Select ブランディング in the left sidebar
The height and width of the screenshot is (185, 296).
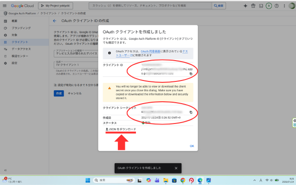(18, 28)
